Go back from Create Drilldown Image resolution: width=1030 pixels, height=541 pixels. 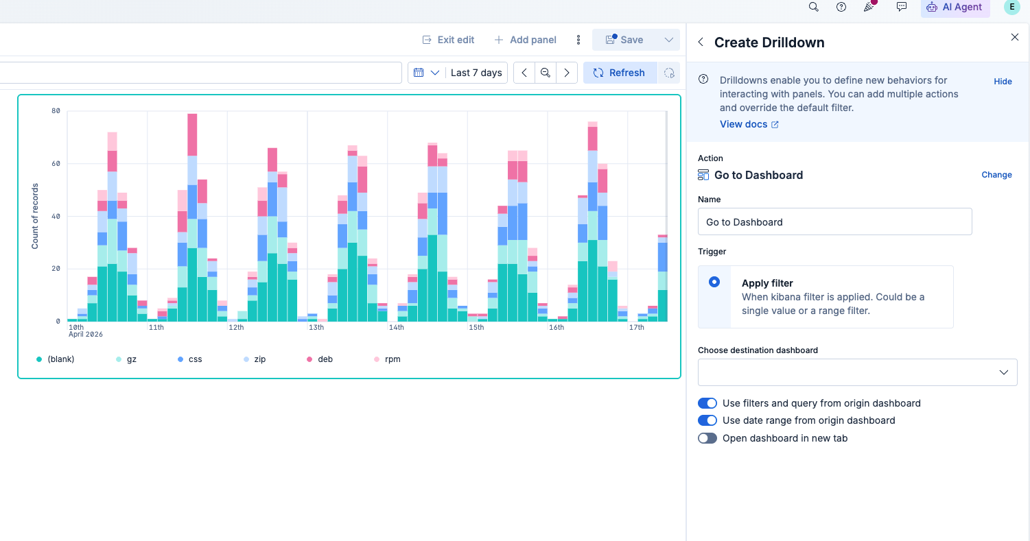(701, 43)
